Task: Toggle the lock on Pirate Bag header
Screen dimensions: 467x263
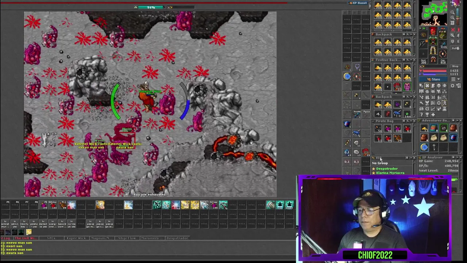Action: point(404,121)
